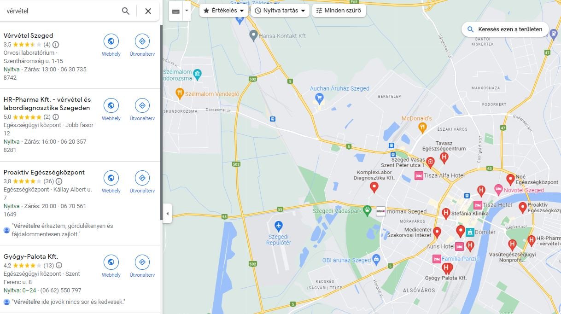Collapse the side panel arrow
Image resolution: width=561 pixels, height=314 pixels.
167,214
